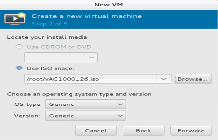Click the Choose an operating system type label

click(79, 94)
